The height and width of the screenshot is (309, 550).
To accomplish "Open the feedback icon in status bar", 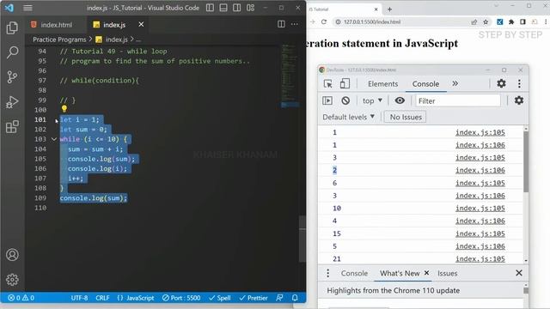I will (279, 298).
